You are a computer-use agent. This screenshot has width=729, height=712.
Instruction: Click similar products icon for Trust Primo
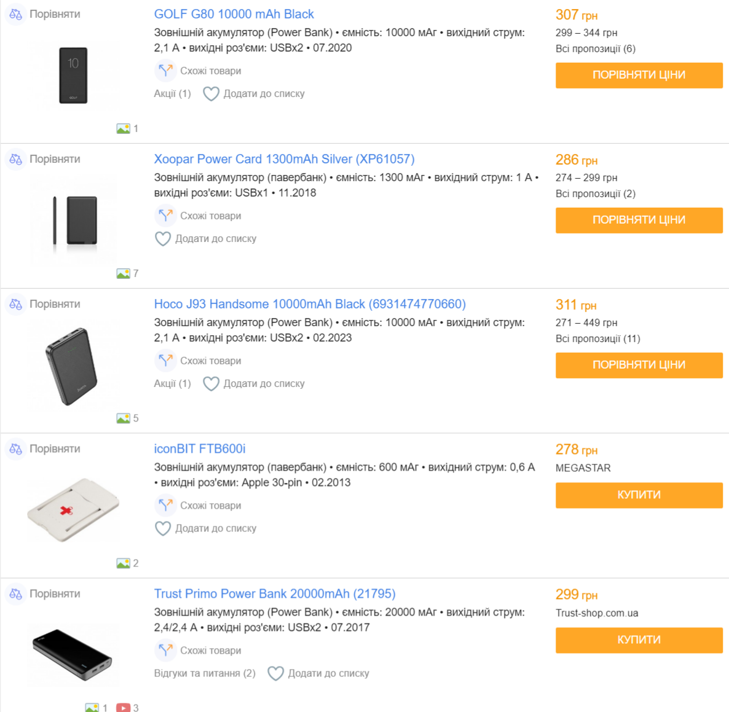click(x=165, y=651)
